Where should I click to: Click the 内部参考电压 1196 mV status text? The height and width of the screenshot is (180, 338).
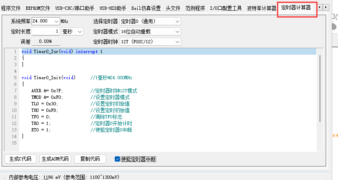pyautogui.click(x=64, y=177)
